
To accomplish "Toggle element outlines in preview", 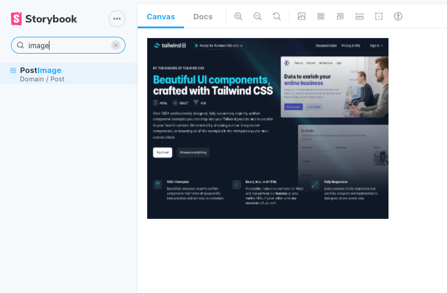I will [x=379, y=16].
